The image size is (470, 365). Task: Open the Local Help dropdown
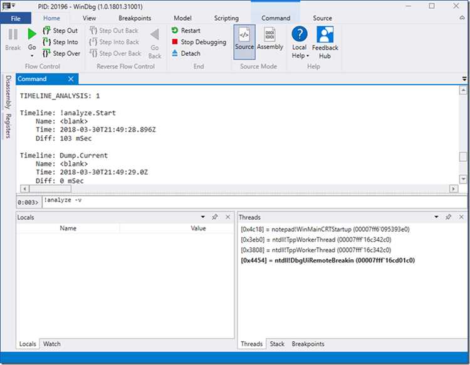click(300, 42)
